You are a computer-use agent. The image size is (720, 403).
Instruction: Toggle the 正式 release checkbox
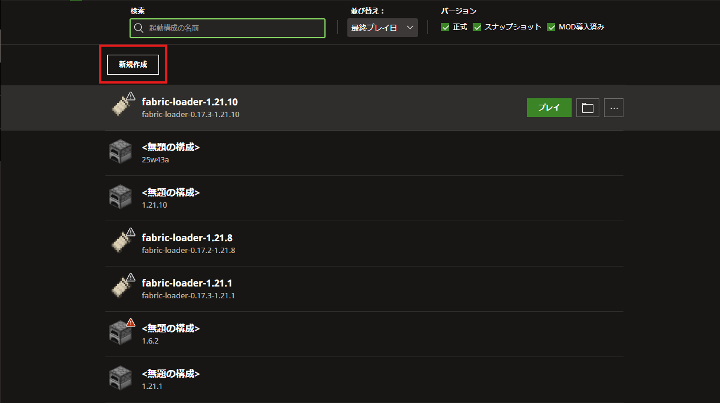click(446, 27)
